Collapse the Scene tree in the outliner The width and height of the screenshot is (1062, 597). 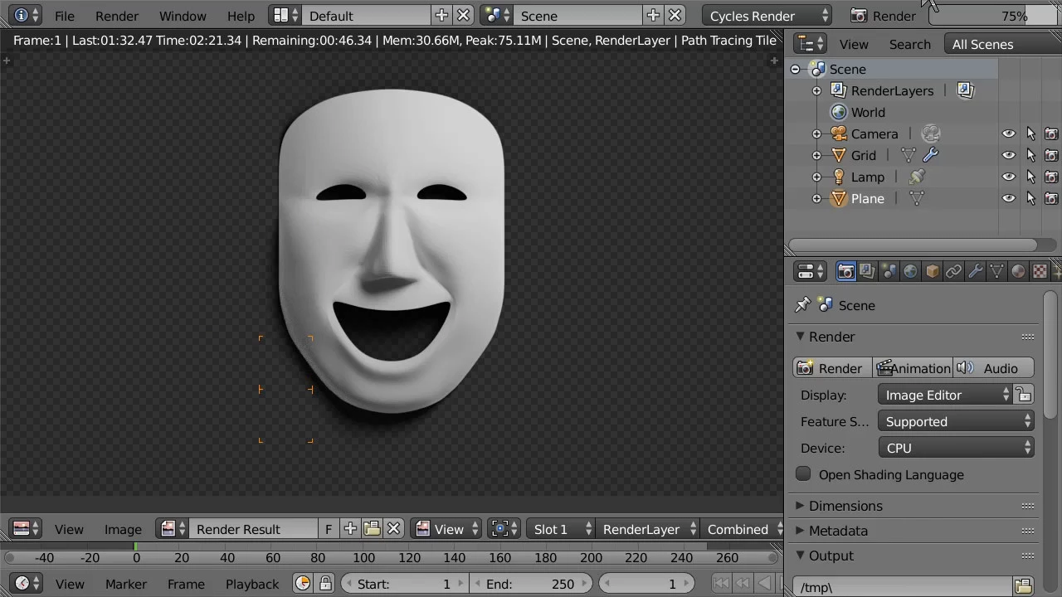pyautogui.click(x=796, y=70)
